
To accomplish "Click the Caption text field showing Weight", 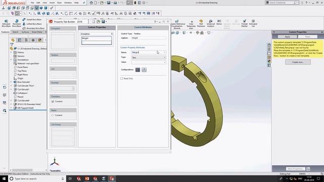I will pyautogui.click(x=148, y=38).
